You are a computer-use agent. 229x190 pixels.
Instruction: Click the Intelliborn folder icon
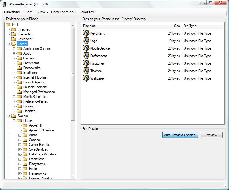pyautogui.click(x=20, y=73)
